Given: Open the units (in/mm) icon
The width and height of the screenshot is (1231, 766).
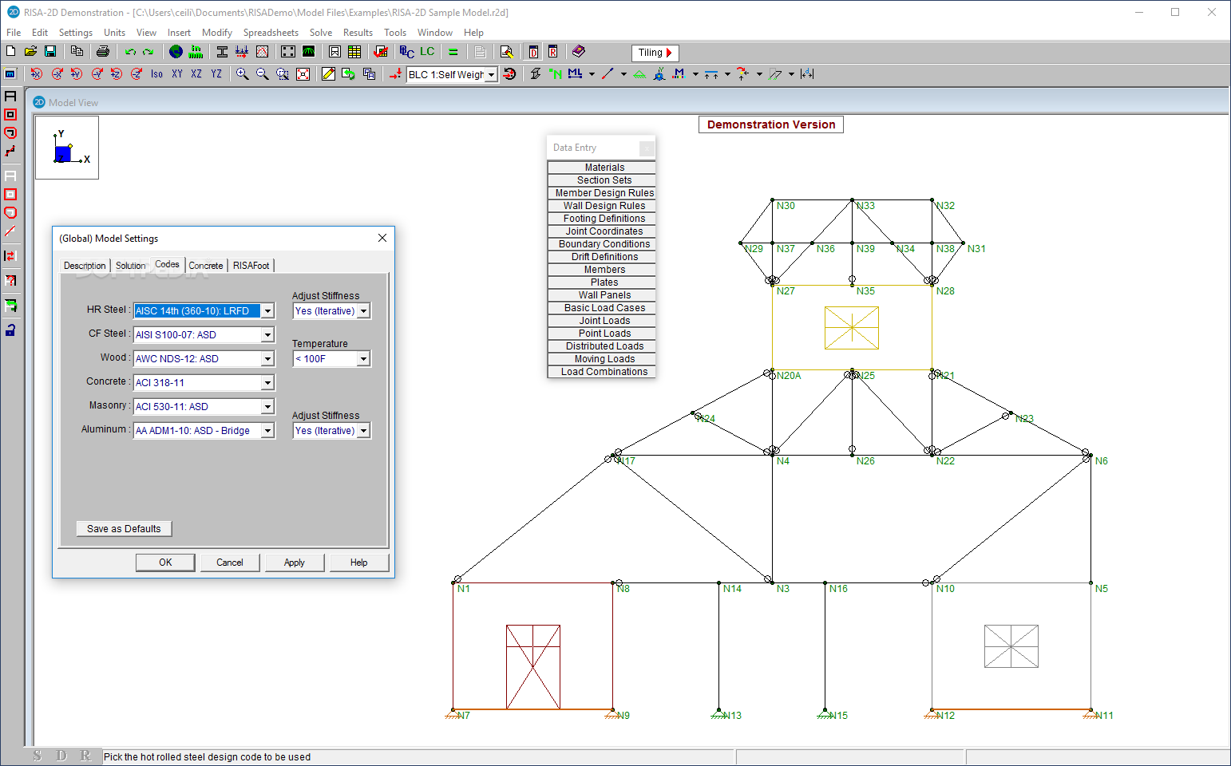Looking at the screenshot, I should coord(196,52).
